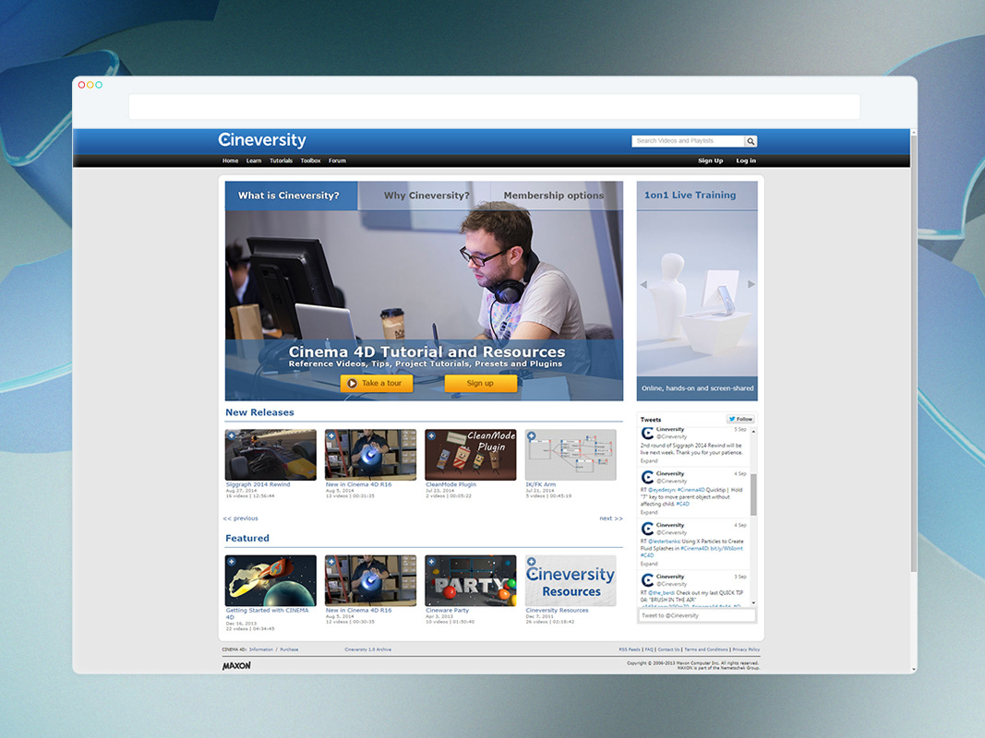
Task: Click the Cineversity avatar on the 5 Sep tweet
Action: pos(647,433)
